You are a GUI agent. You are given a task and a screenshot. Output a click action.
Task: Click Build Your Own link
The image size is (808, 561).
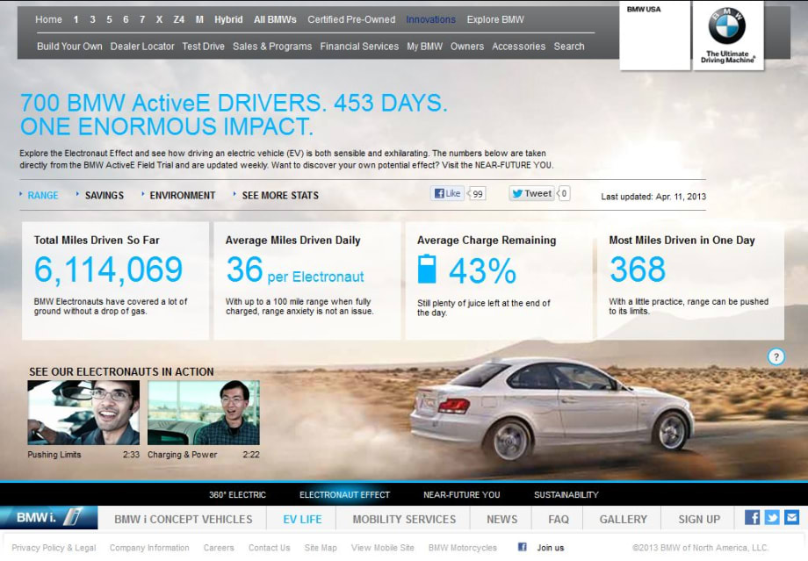click(69, 47)
